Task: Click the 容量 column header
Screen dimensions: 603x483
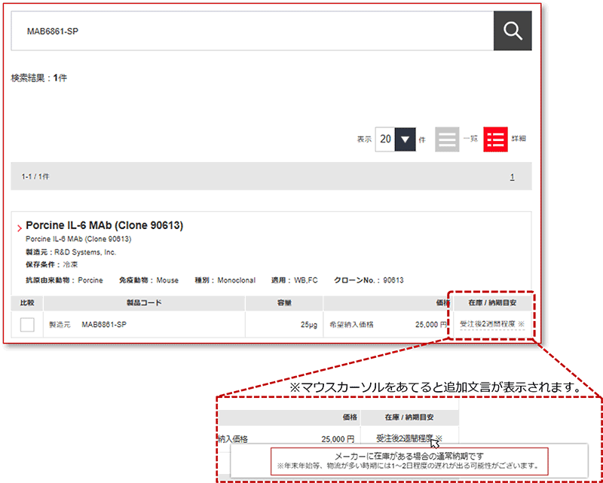Action: click(x=284, y=303)
